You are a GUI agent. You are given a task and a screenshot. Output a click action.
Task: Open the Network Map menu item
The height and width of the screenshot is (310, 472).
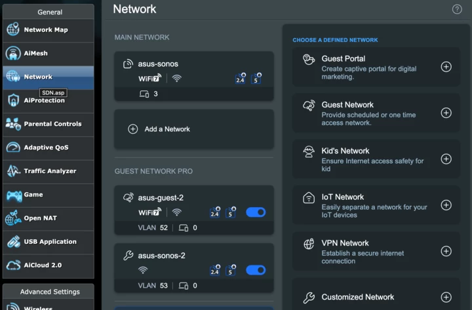pyautogui.click(x=46, y=30)
